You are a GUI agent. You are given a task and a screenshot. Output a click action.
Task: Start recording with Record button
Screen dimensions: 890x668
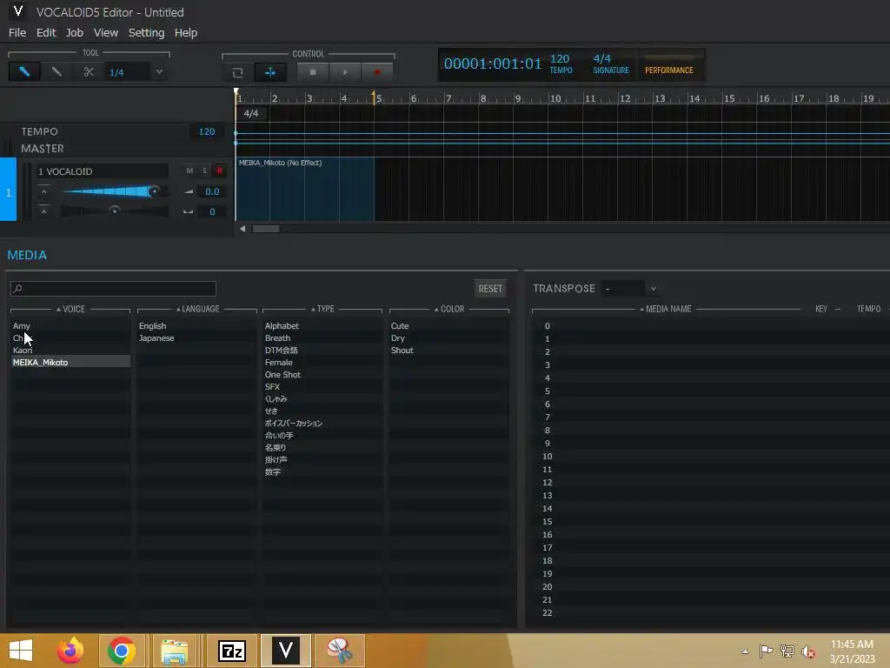click(376, 72)
